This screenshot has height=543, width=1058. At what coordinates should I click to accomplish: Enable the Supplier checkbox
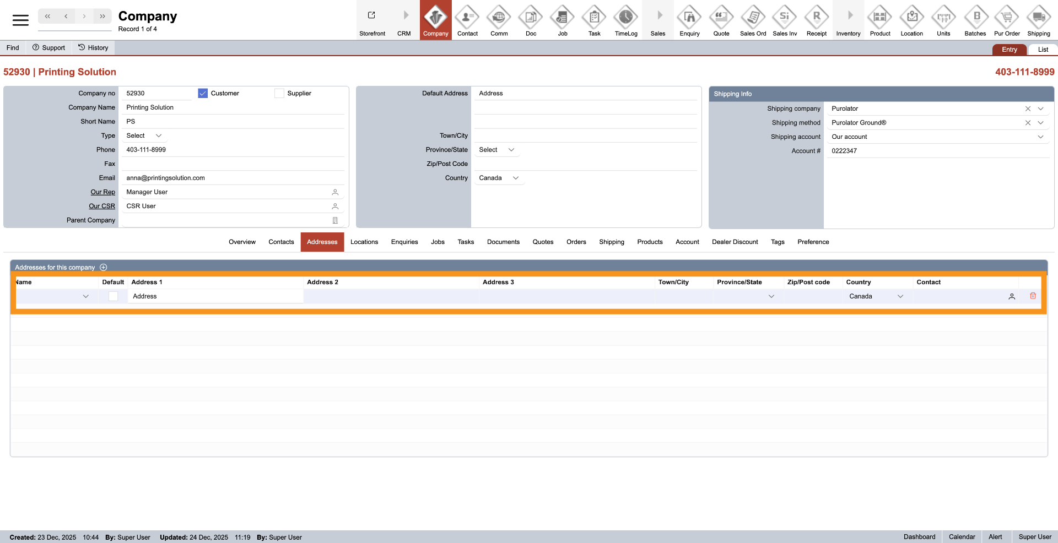(279, 94)
